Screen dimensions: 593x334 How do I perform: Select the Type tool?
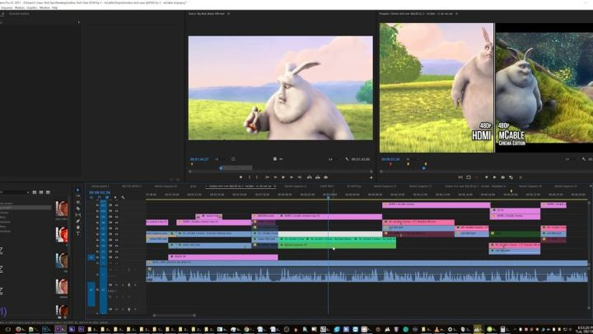78,233
